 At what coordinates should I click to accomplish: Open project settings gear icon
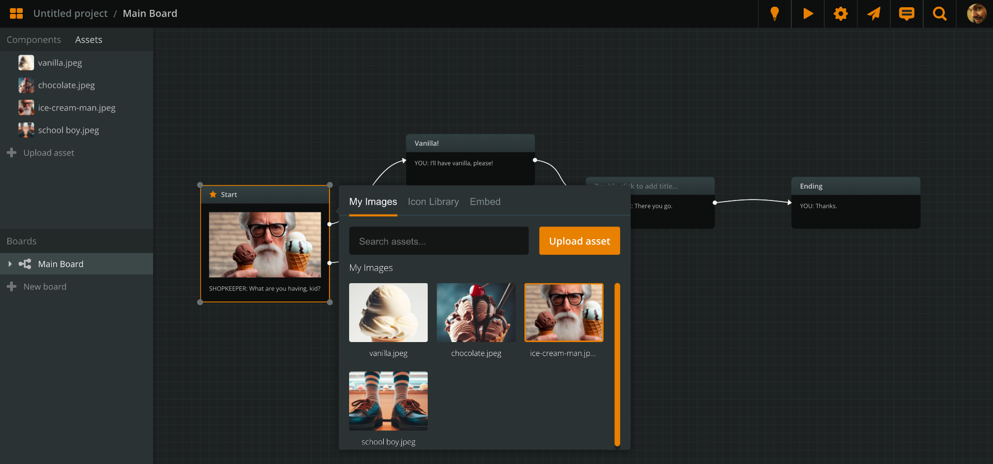click(x=840, y=13)
